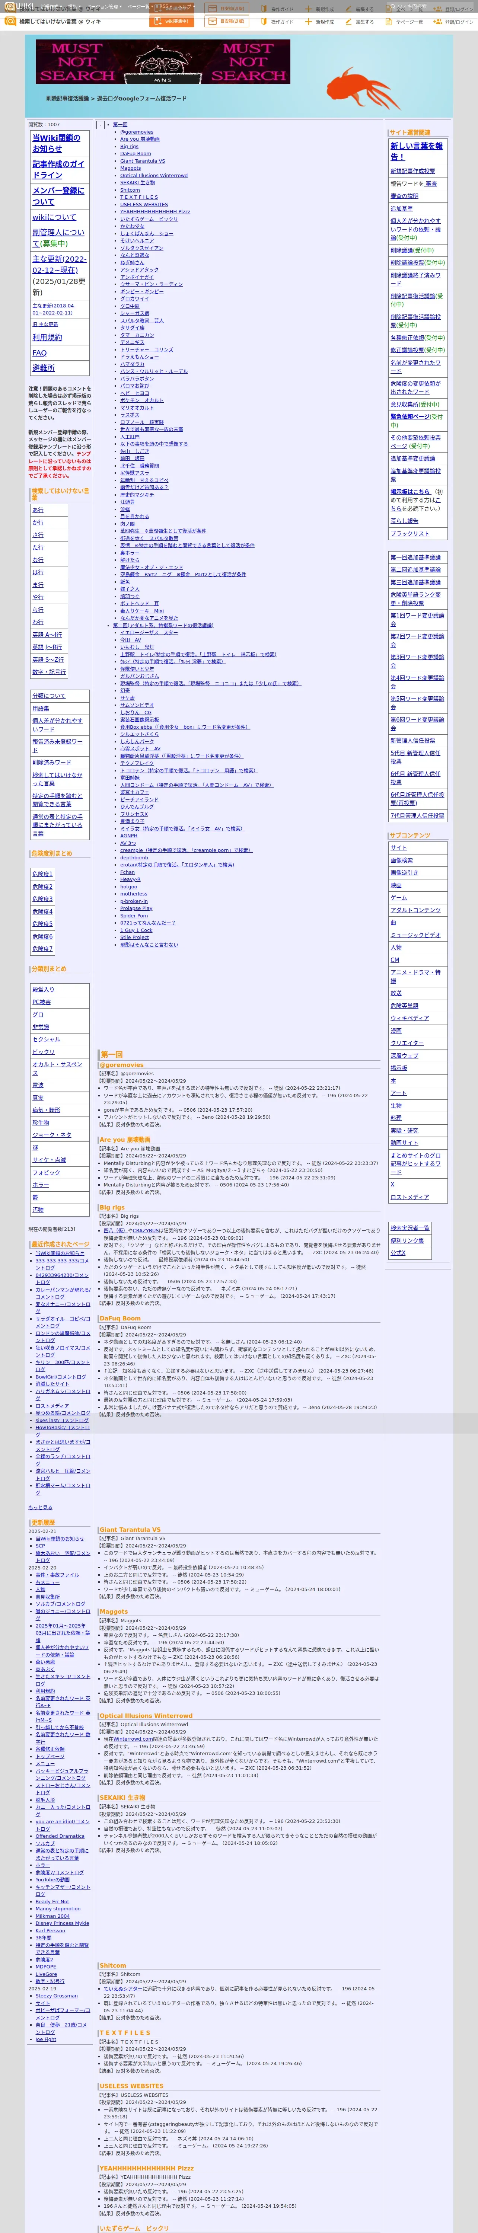Click the wiki logo icon beside the site title
This screenshot has width=478, height=2233.
pos(10,21)
